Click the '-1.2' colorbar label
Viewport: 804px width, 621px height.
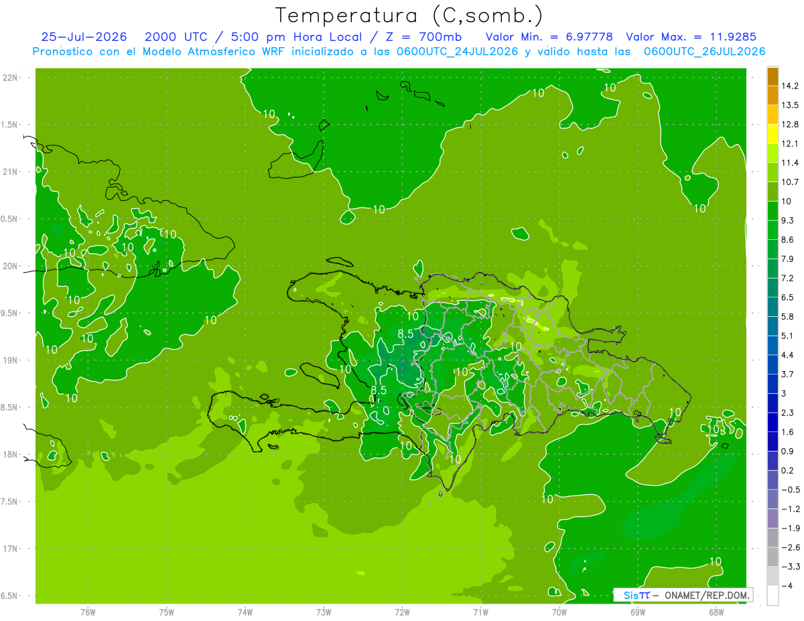[791, 508]
